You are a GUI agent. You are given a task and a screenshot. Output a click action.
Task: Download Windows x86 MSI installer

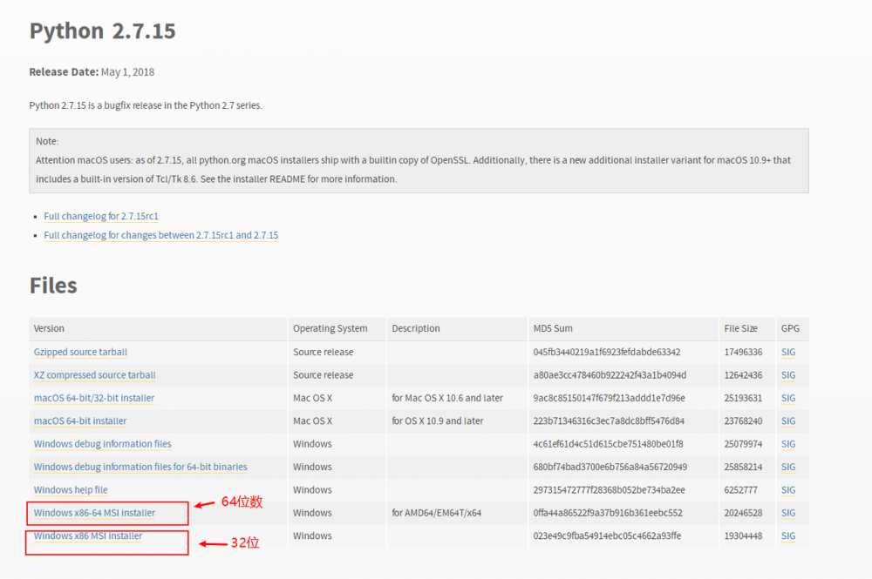coord(88,535)
